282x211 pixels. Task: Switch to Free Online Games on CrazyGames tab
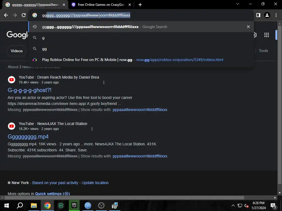(101, 5)
